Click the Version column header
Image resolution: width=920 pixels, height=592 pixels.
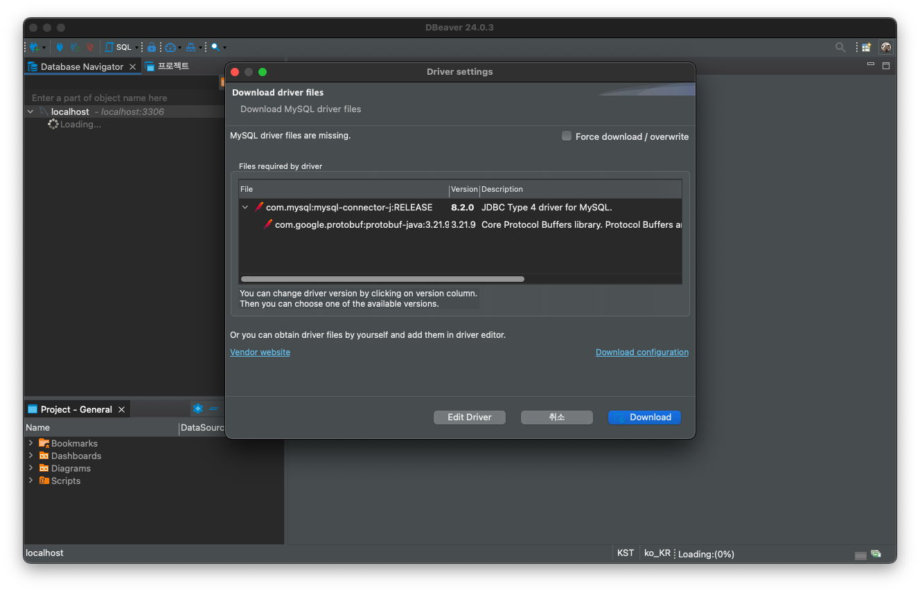pyautogui.click(x=464, y=189)
